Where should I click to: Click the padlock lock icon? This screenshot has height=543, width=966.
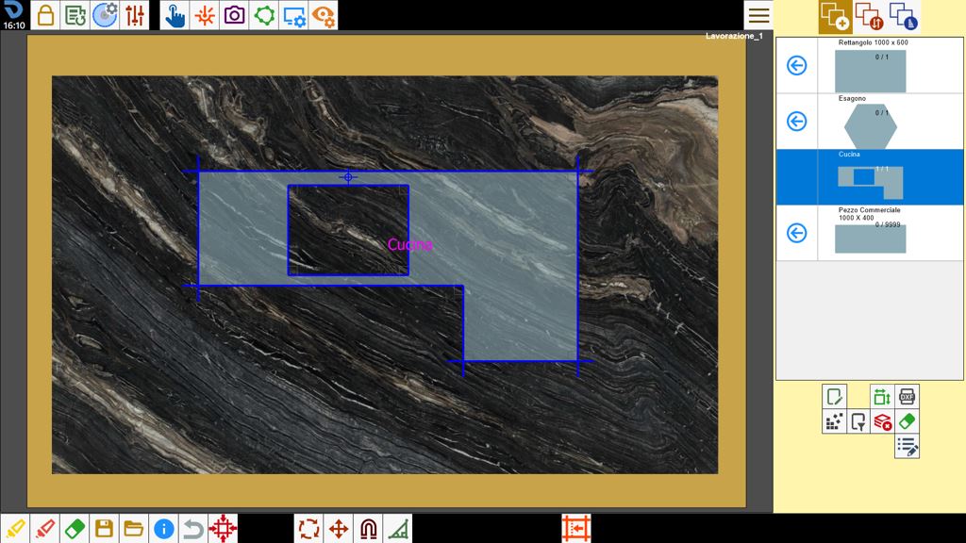point(45,15)
